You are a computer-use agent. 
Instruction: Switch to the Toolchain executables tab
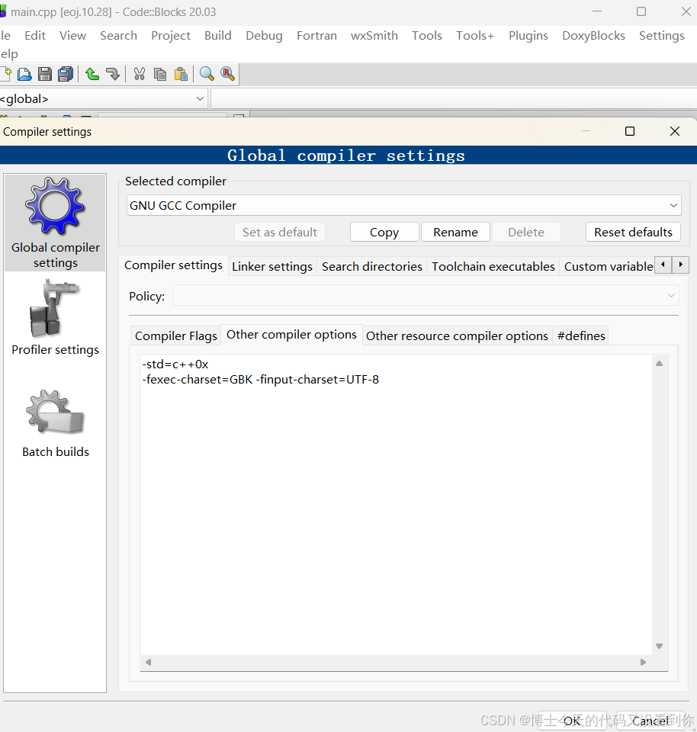[x=493, y=267]
